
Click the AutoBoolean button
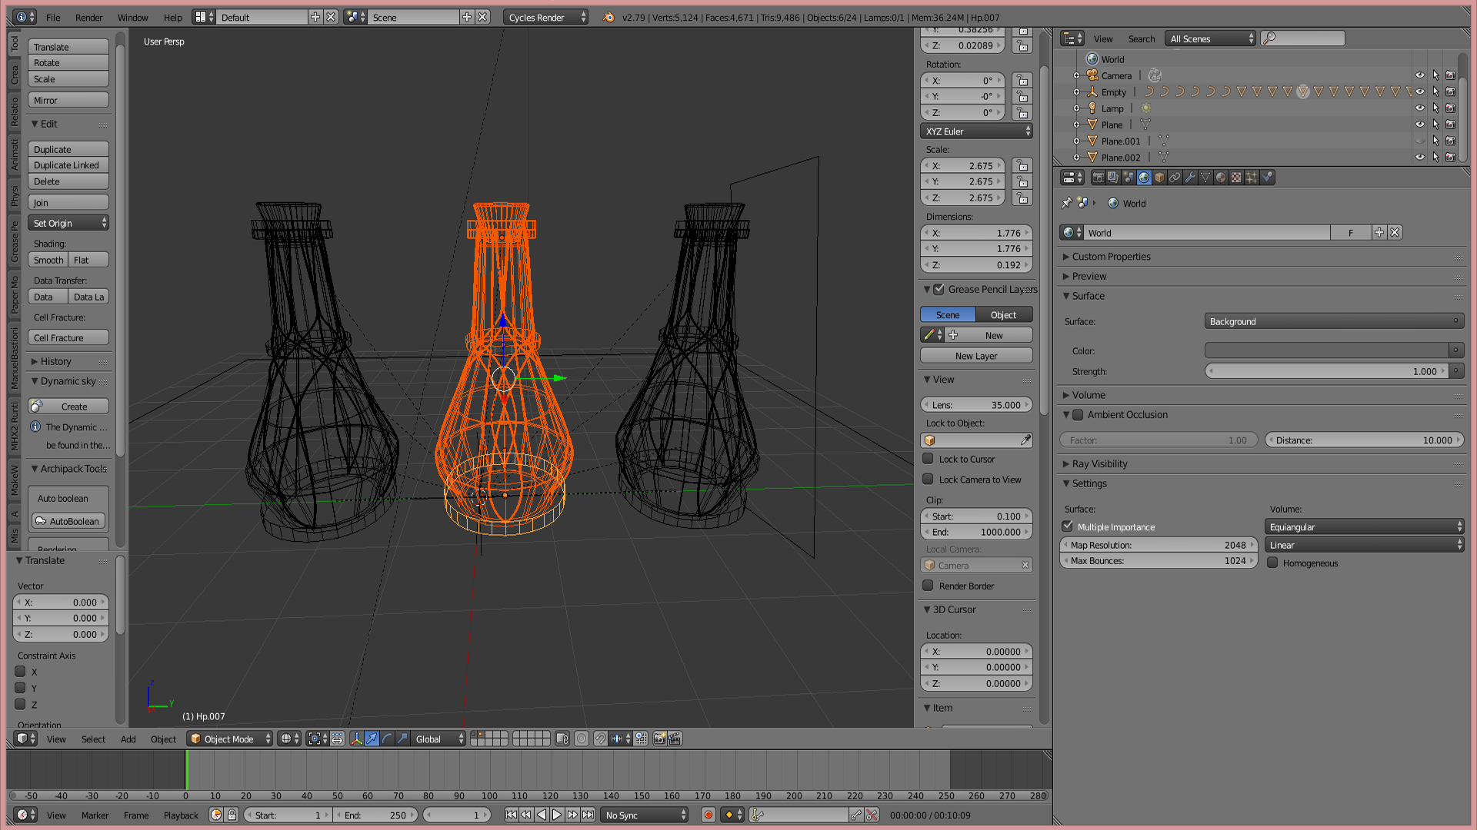[x=68, y=521]
